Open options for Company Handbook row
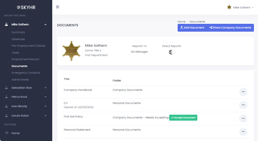The width and height of the screenshot is (258, 141). (243, 92)
